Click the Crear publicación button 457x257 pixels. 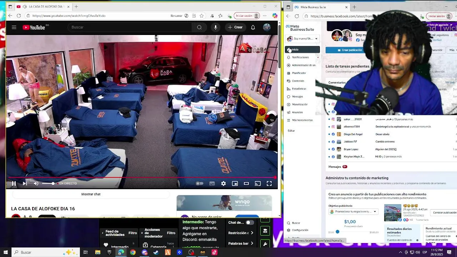349,50
